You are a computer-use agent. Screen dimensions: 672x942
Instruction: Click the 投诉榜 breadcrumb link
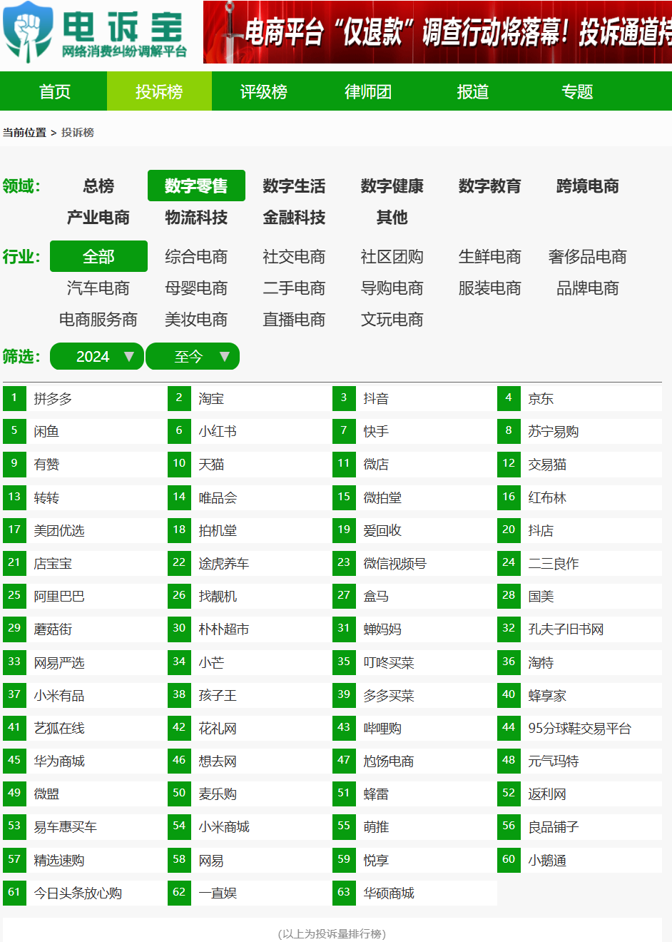(78, 133)
